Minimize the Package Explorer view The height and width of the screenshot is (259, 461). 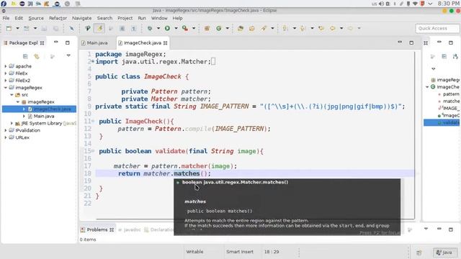coord(56,42)
